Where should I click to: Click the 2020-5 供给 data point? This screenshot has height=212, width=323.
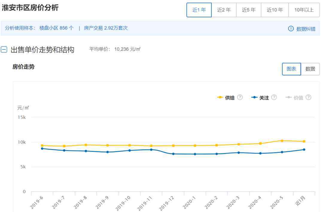tap(282, 140)
